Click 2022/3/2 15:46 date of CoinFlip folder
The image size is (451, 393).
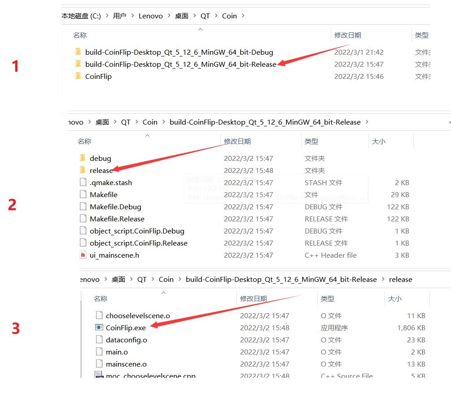tap(359, 76)
